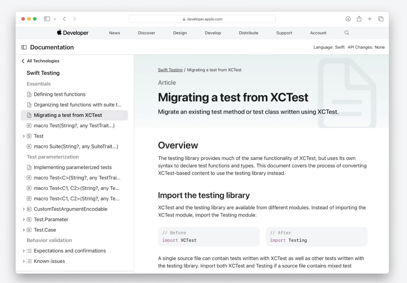This screenshot has height=283, width=407.
Task: Click struct icon beside Test.Case
Action: [29, 230]
